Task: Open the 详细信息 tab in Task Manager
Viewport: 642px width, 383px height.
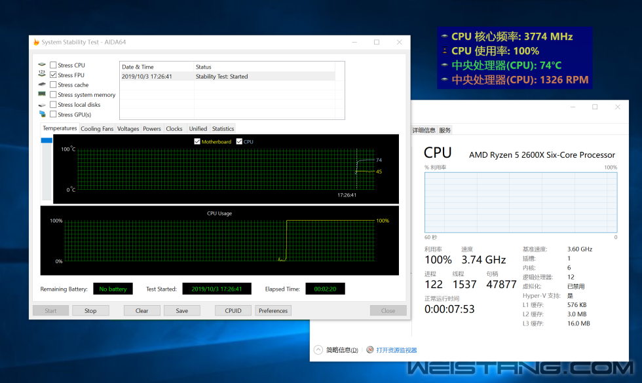Action: [x=424, y=130]
